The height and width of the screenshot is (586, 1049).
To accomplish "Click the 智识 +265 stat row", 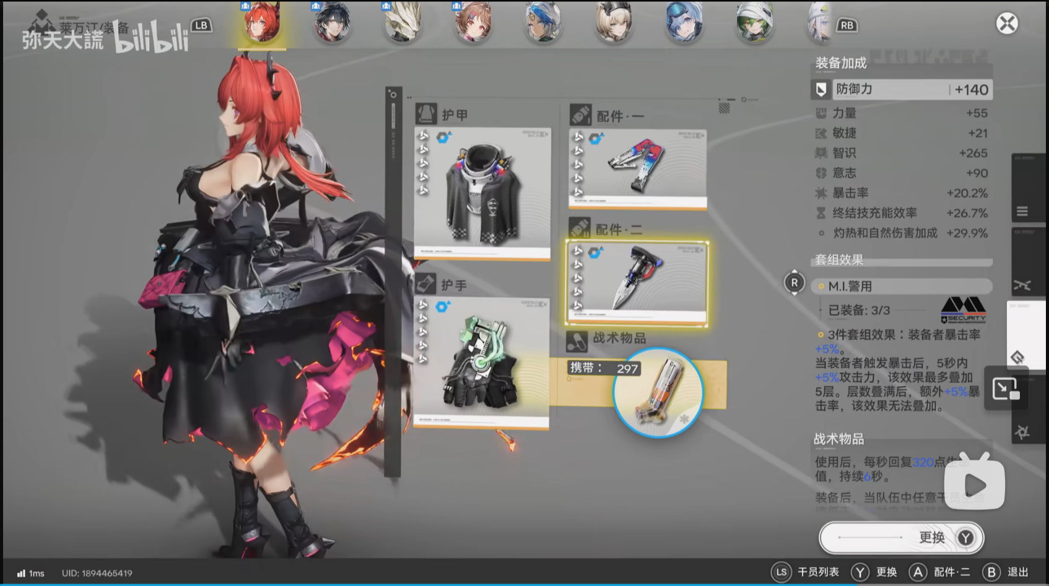I will pyautogui.click(x=902, y=153).
